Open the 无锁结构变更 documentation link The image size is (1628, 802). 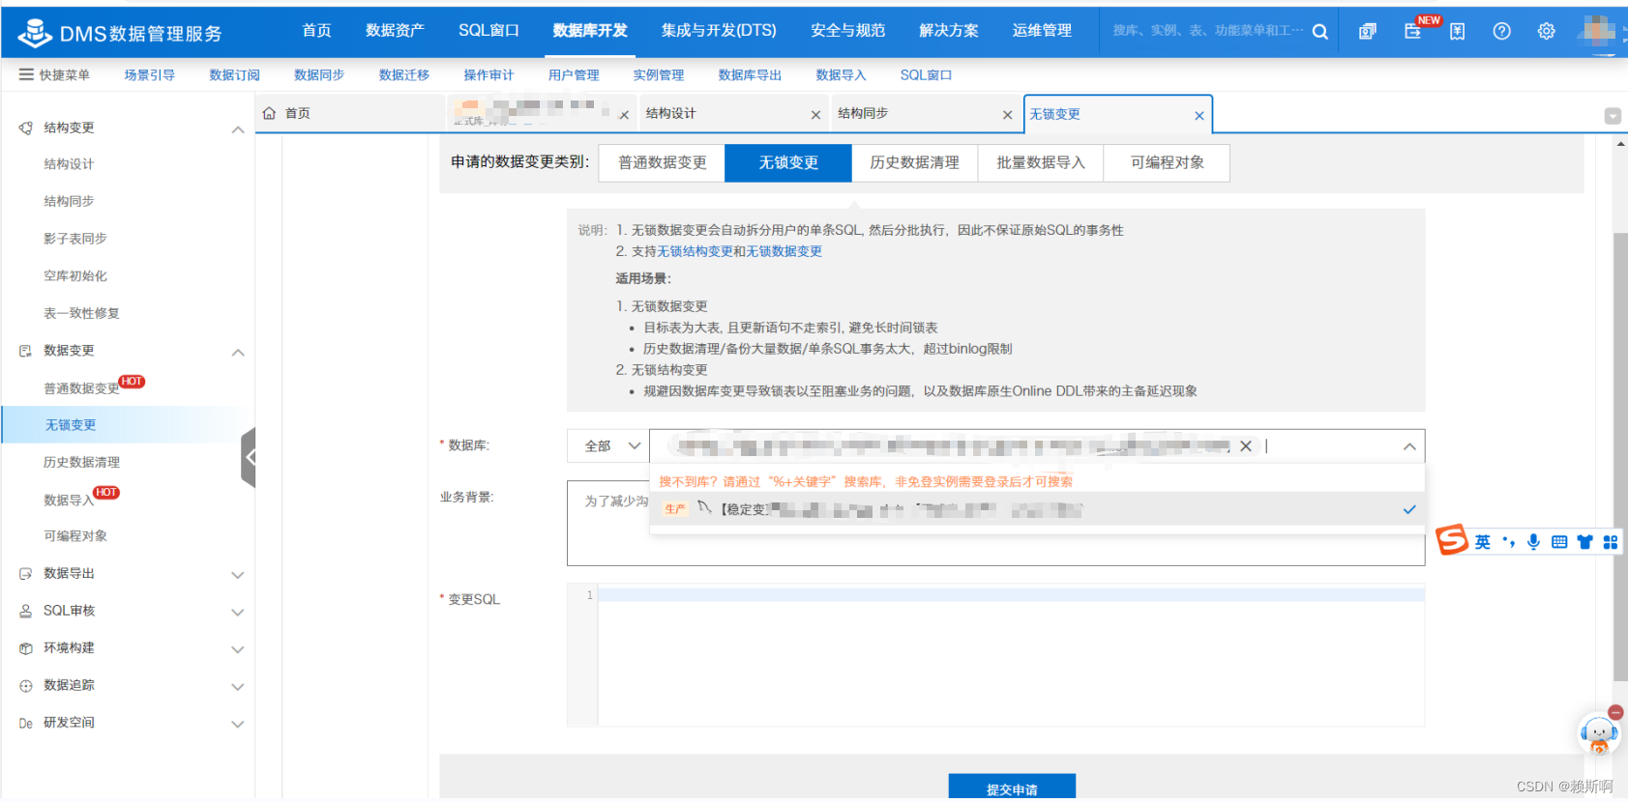(x=696, y=251)
